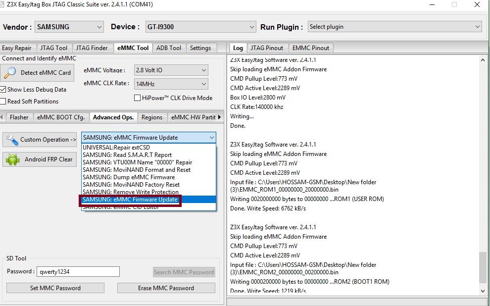Open the Settings tab
The height and width of the screenshot is (306, 490).
click(200, 48)
